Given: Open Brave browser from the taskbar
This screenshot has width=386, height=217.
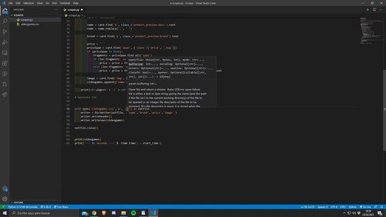Looking at the screenshot, I should (x=104, y=213).
